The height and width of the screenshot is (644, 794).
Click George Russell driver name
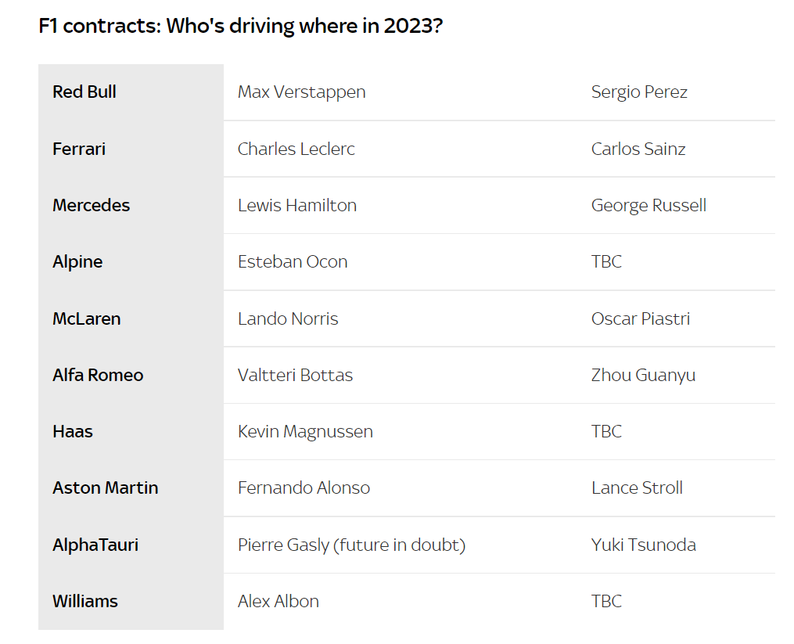pos(648,205)
